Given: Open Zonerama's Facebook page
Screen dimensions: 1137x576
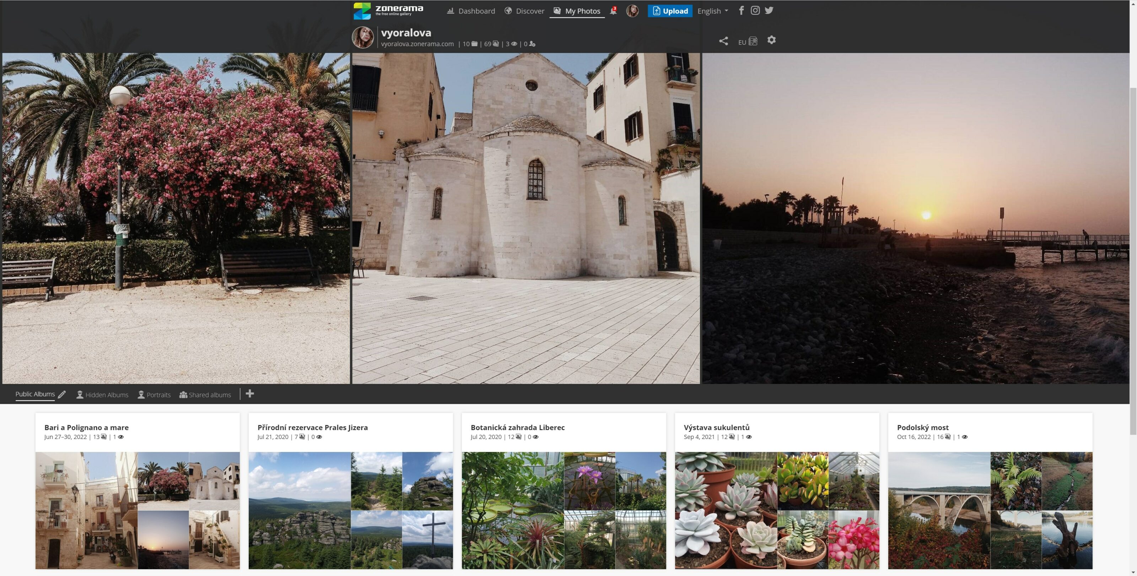Looking at the screenshot, I should tap(742, 10).
